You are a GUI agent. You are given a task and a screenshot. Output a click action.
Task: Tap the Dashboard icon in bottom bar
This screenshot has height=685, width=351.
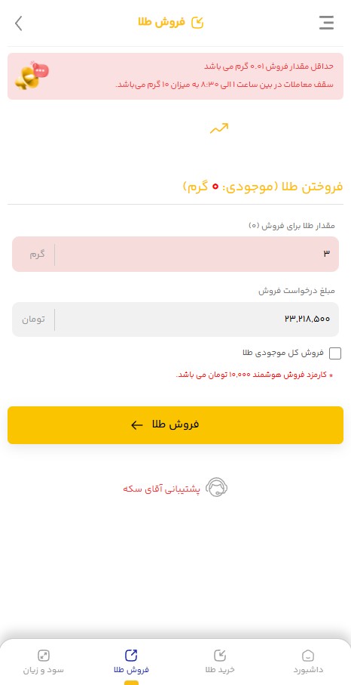[x=308, y=656]
